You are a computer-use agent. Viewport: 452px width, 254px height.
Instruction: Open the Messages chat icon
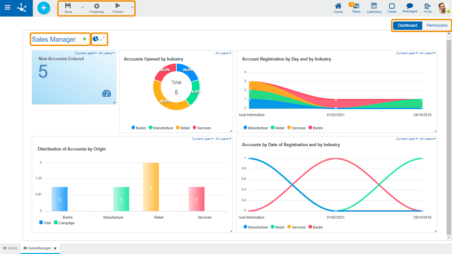coord(410,8)
